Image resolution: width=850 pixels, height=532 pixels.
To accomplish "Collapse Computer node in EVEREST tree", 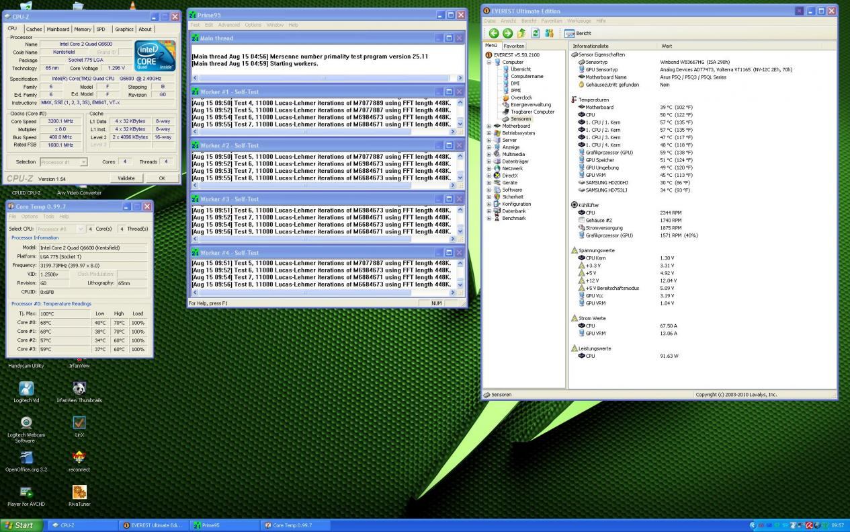I will pos(488,62).
